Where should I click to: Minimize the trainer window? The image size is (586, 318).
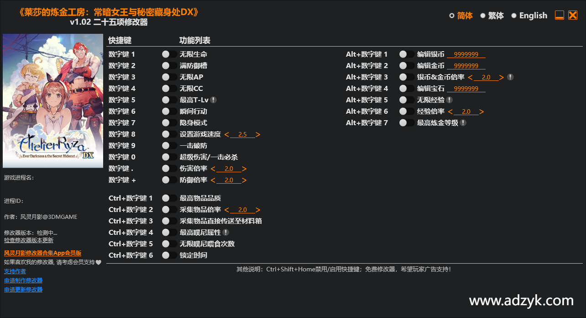559,16
